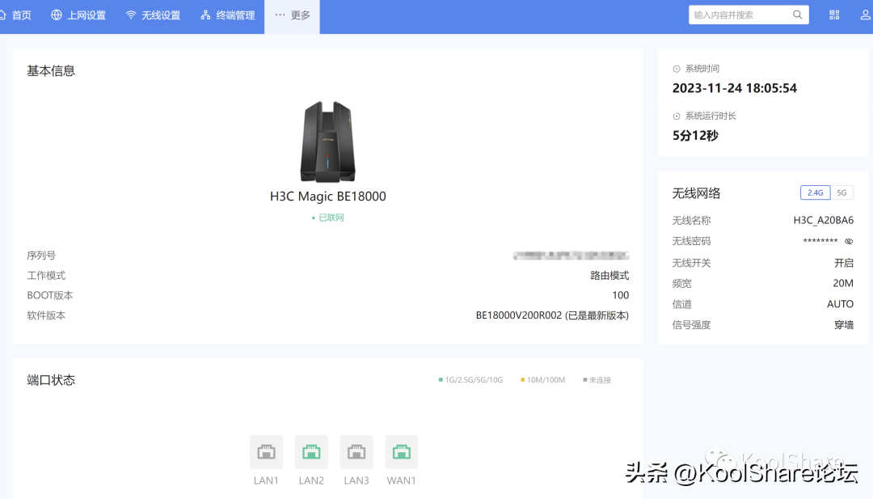873x499 pixels.
Task: Click the system time 2023-11-24 18:05:54
Action: click(x=734, y=88)
